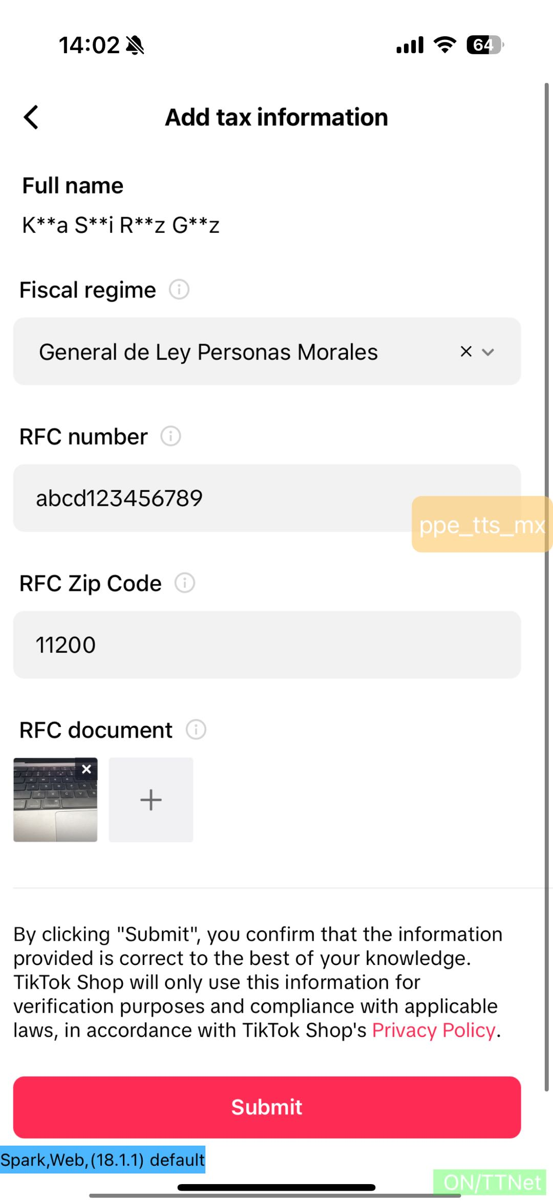View the RFC document info tooltip
The height and width of the screenshot is (1202, 553).
(x=196, y=730)
